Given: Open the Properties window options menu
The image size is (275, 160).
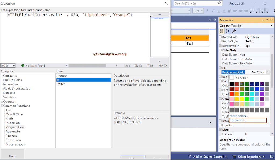Looking at the screenshot, I should [263, 20].
